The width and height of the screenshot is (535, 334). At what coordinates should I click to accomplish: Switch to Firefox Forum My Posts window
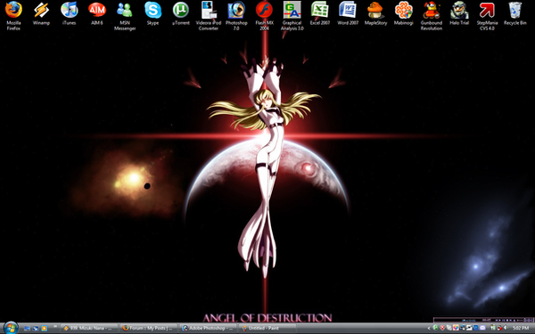pos(150,329)
